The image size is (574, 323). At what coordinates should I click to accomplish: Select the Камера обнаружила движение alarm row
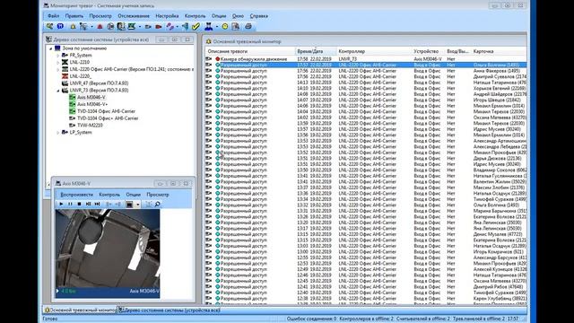(x=366, y=59)
